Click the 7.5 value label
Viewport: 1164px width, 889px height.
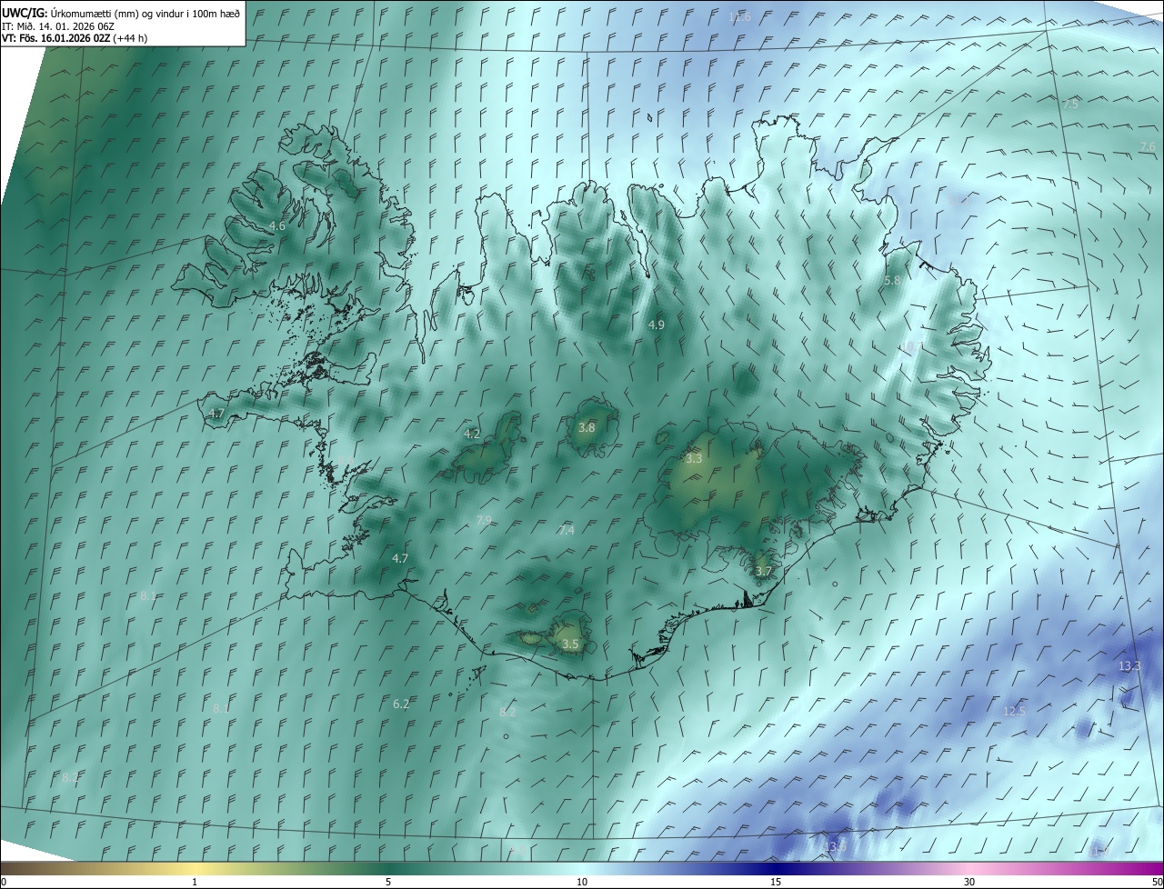1070,105
